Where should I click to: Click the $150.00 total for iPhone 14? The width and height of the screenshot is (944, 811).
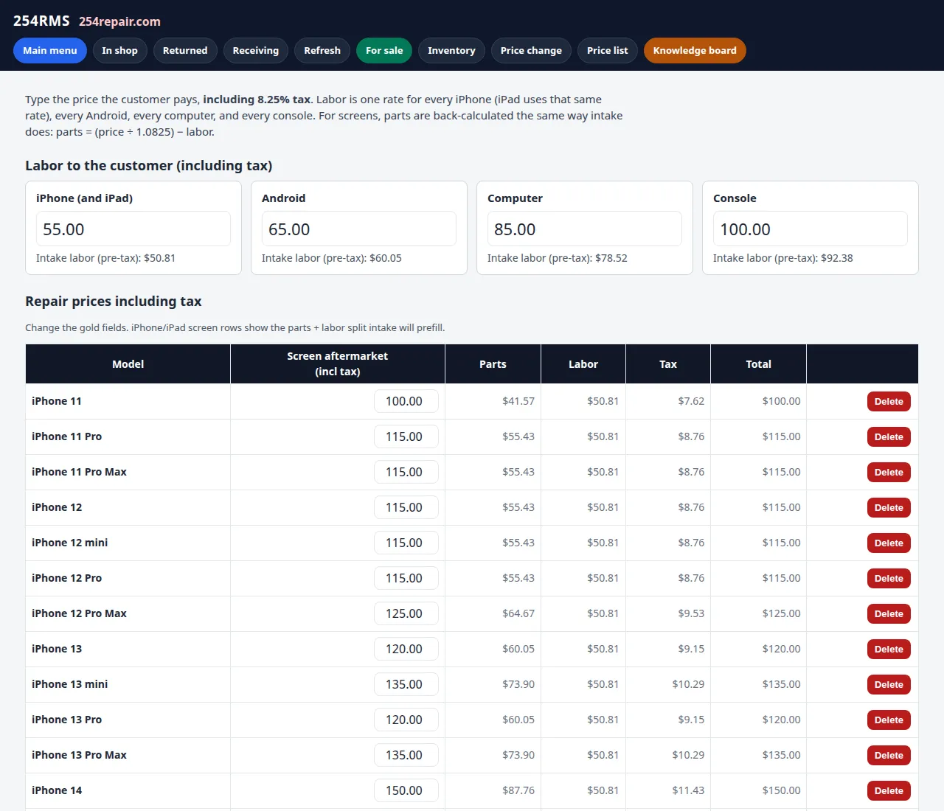tap(781, 790)
